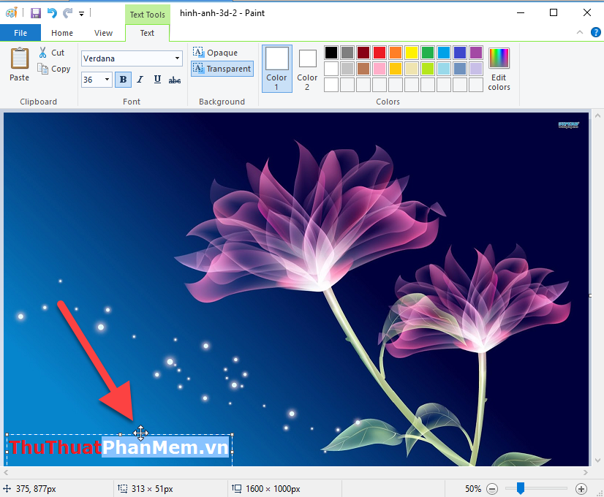Viewport: 604px width, 497px height.
Task: Enable italic formatting
Action: [x=140, y=79]
